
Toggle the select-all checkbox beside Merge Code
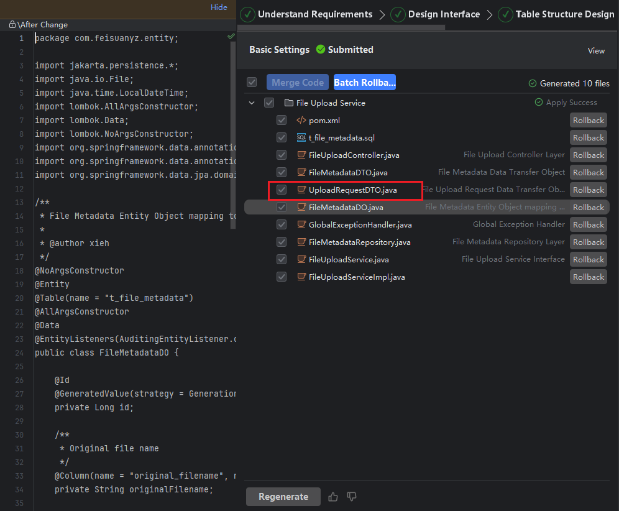click(x=252, y=82)
